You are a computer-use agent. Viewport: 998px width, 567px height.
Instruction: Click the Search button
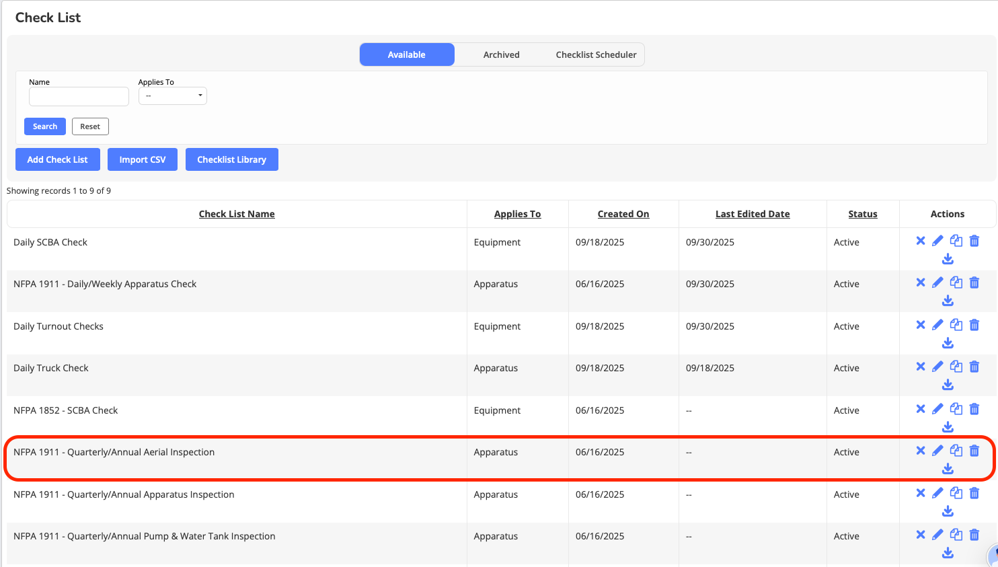tap(45, 126)
